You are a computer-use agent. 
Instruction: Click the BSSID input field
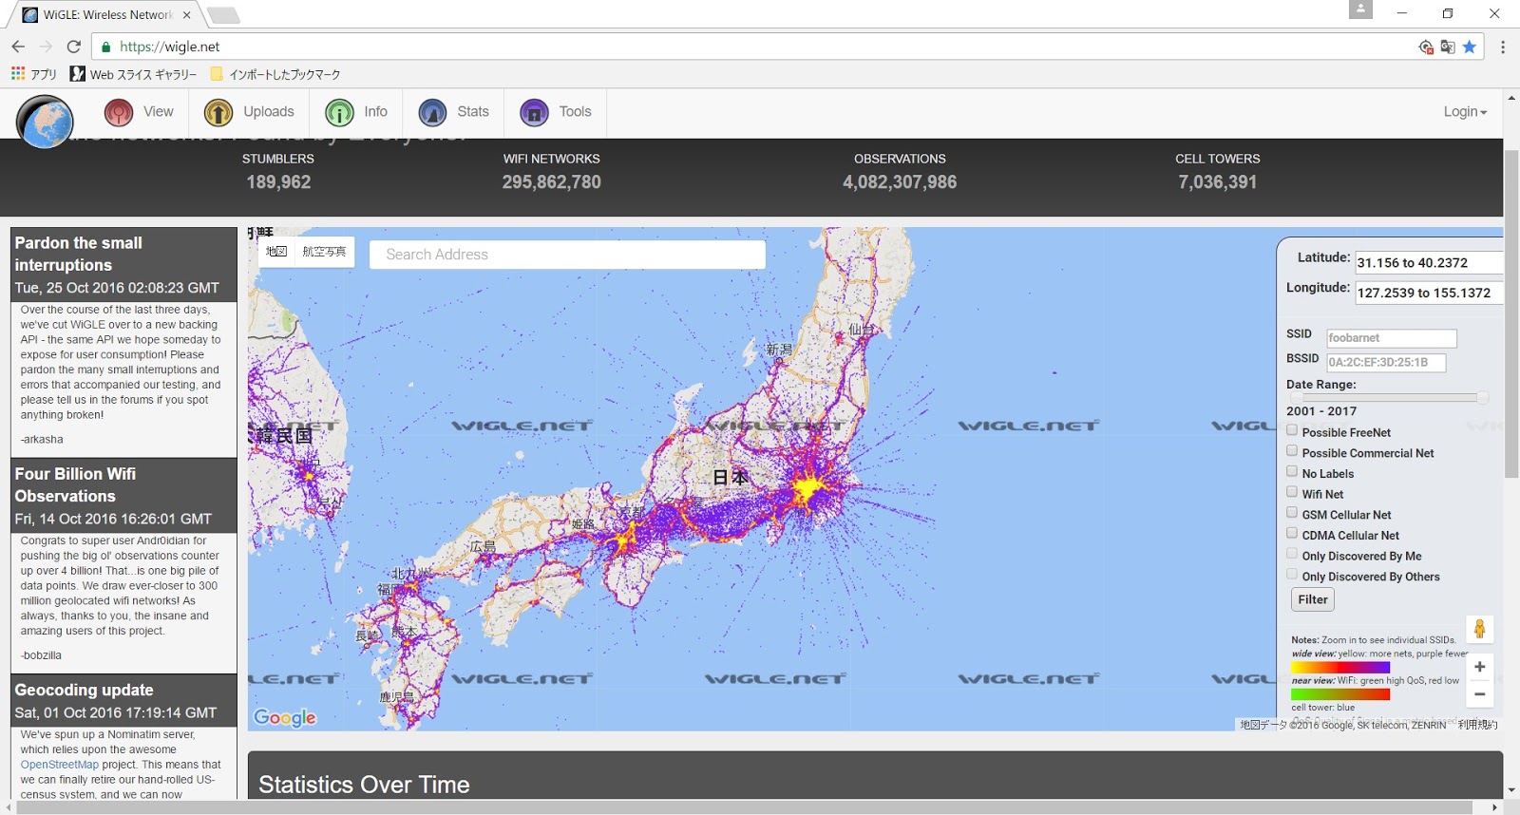point(1386,363)
